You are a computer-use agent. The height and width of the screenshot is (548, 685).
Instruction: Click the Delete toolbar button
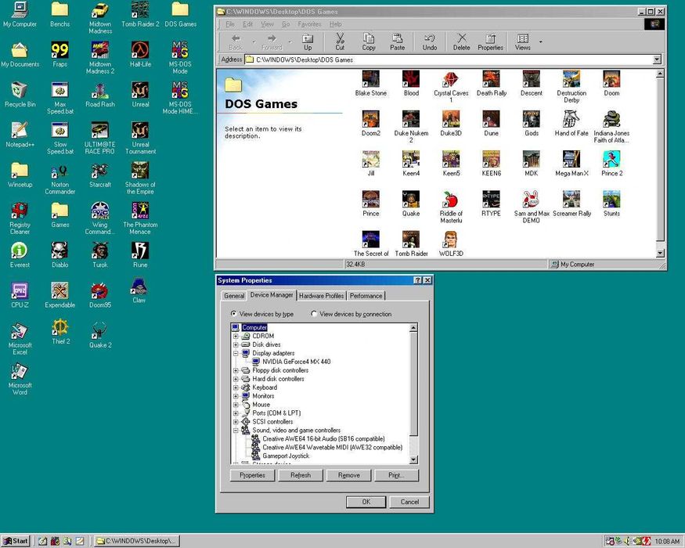(x=461, y=42)
